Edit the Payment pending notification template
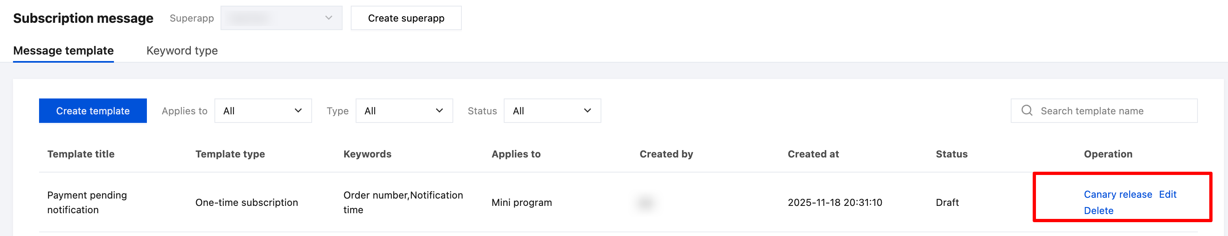 pos(1167,194)
